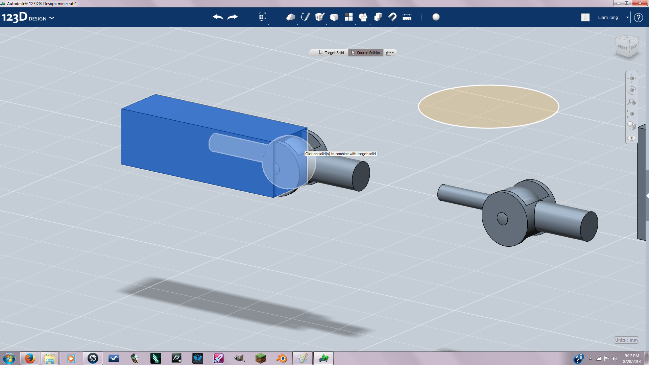The image size is (649, 365).
Task: Select the Target Solid option
Action: [x=331, y=53]
